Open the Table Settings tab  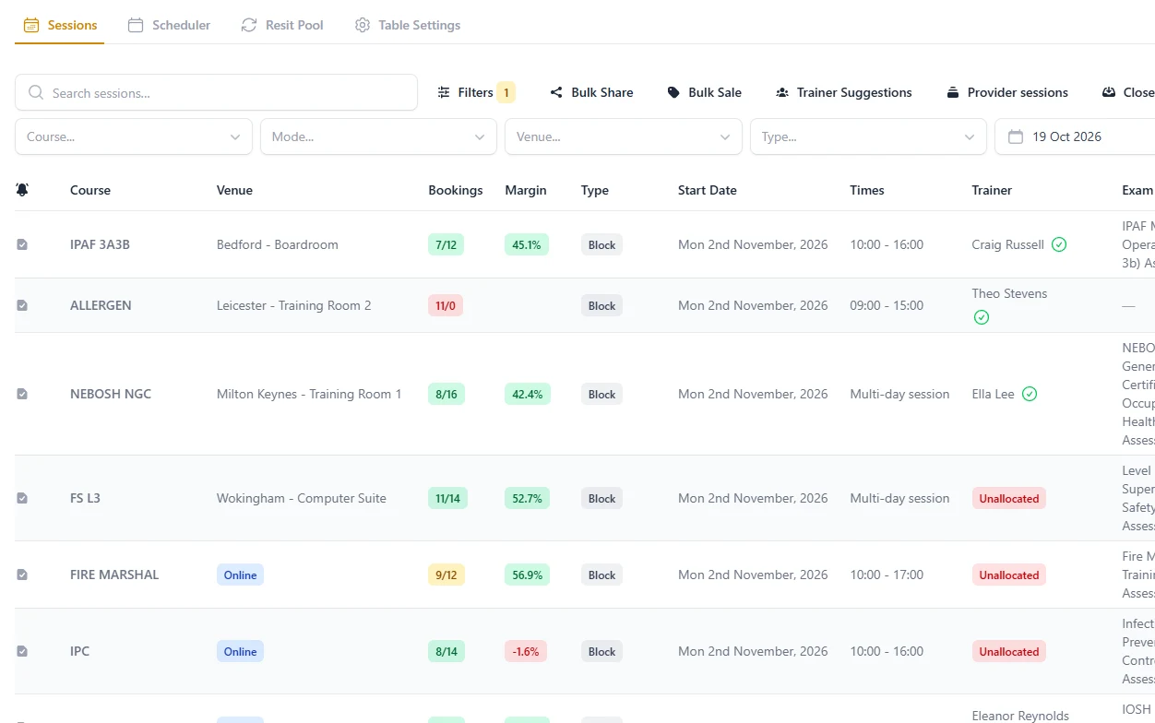coord(407,25)
